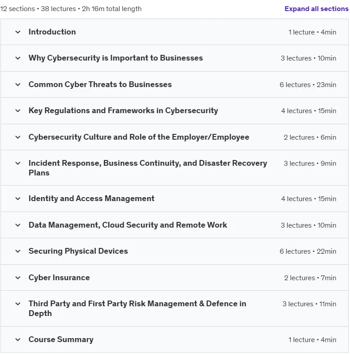Click the Securing Physical Devices chevron icon
The image size is (350, 354).
[x=18, y=251]
